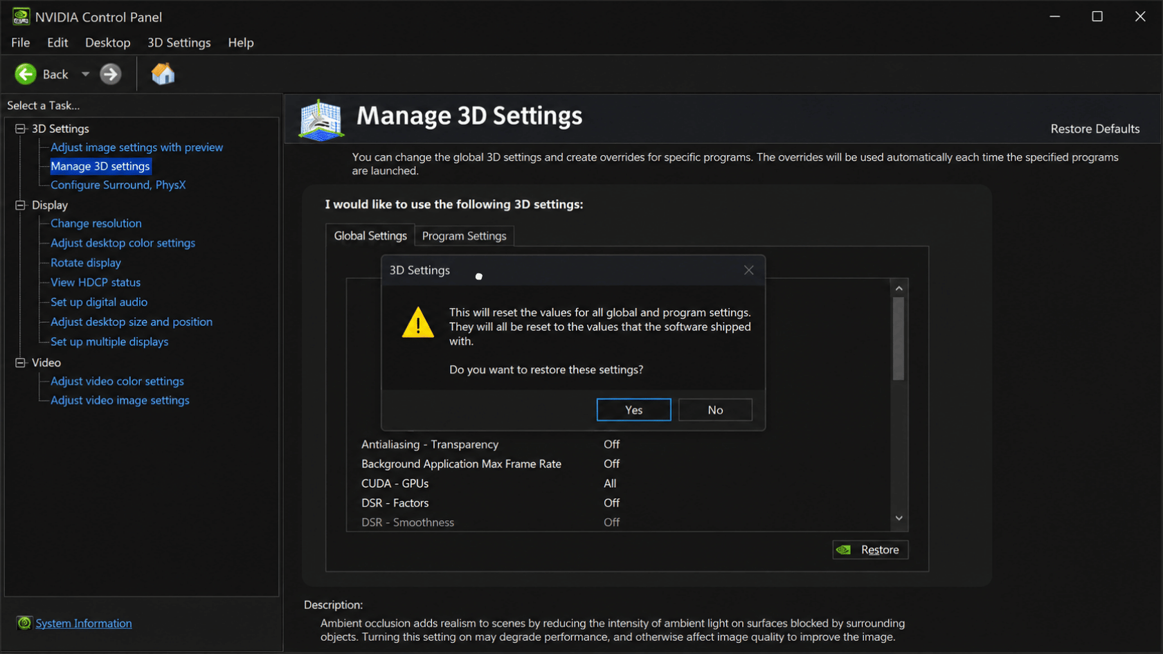
Task: Open Adjust image settings with preview
Action: point(136,147)
